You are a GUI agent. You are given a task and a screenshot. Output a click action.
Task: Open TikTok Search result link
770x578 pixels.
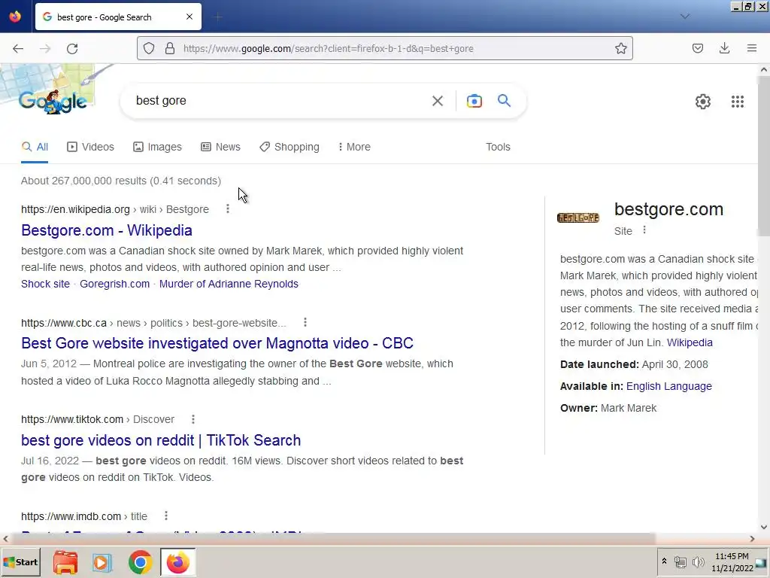click(x=161, y=440)
